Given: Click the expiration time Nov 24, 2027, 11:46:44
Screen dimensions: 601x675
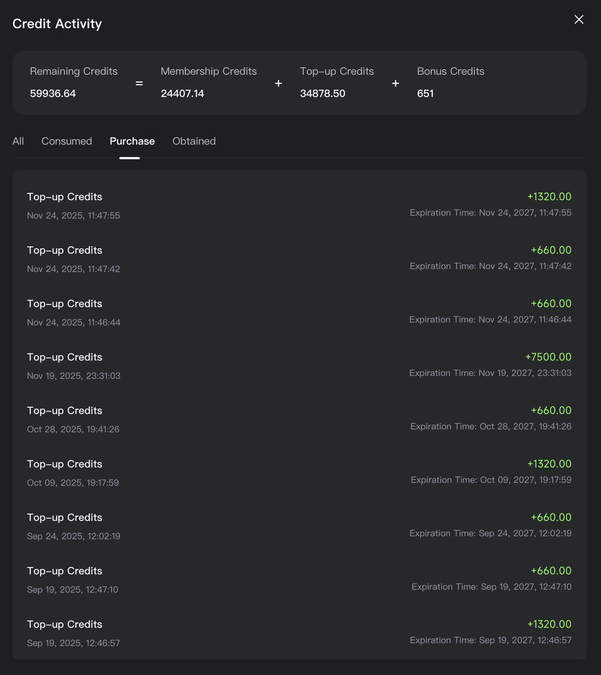Looking at the screenshot, I should click(490, 319).
